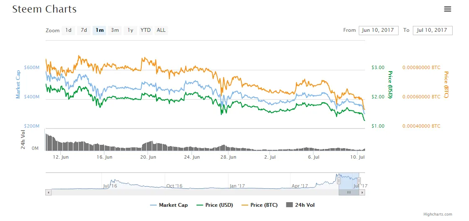Select YTD zoom range
This screenshot has height=221, width=469.
pyautogui.click(x=146, y=30)
